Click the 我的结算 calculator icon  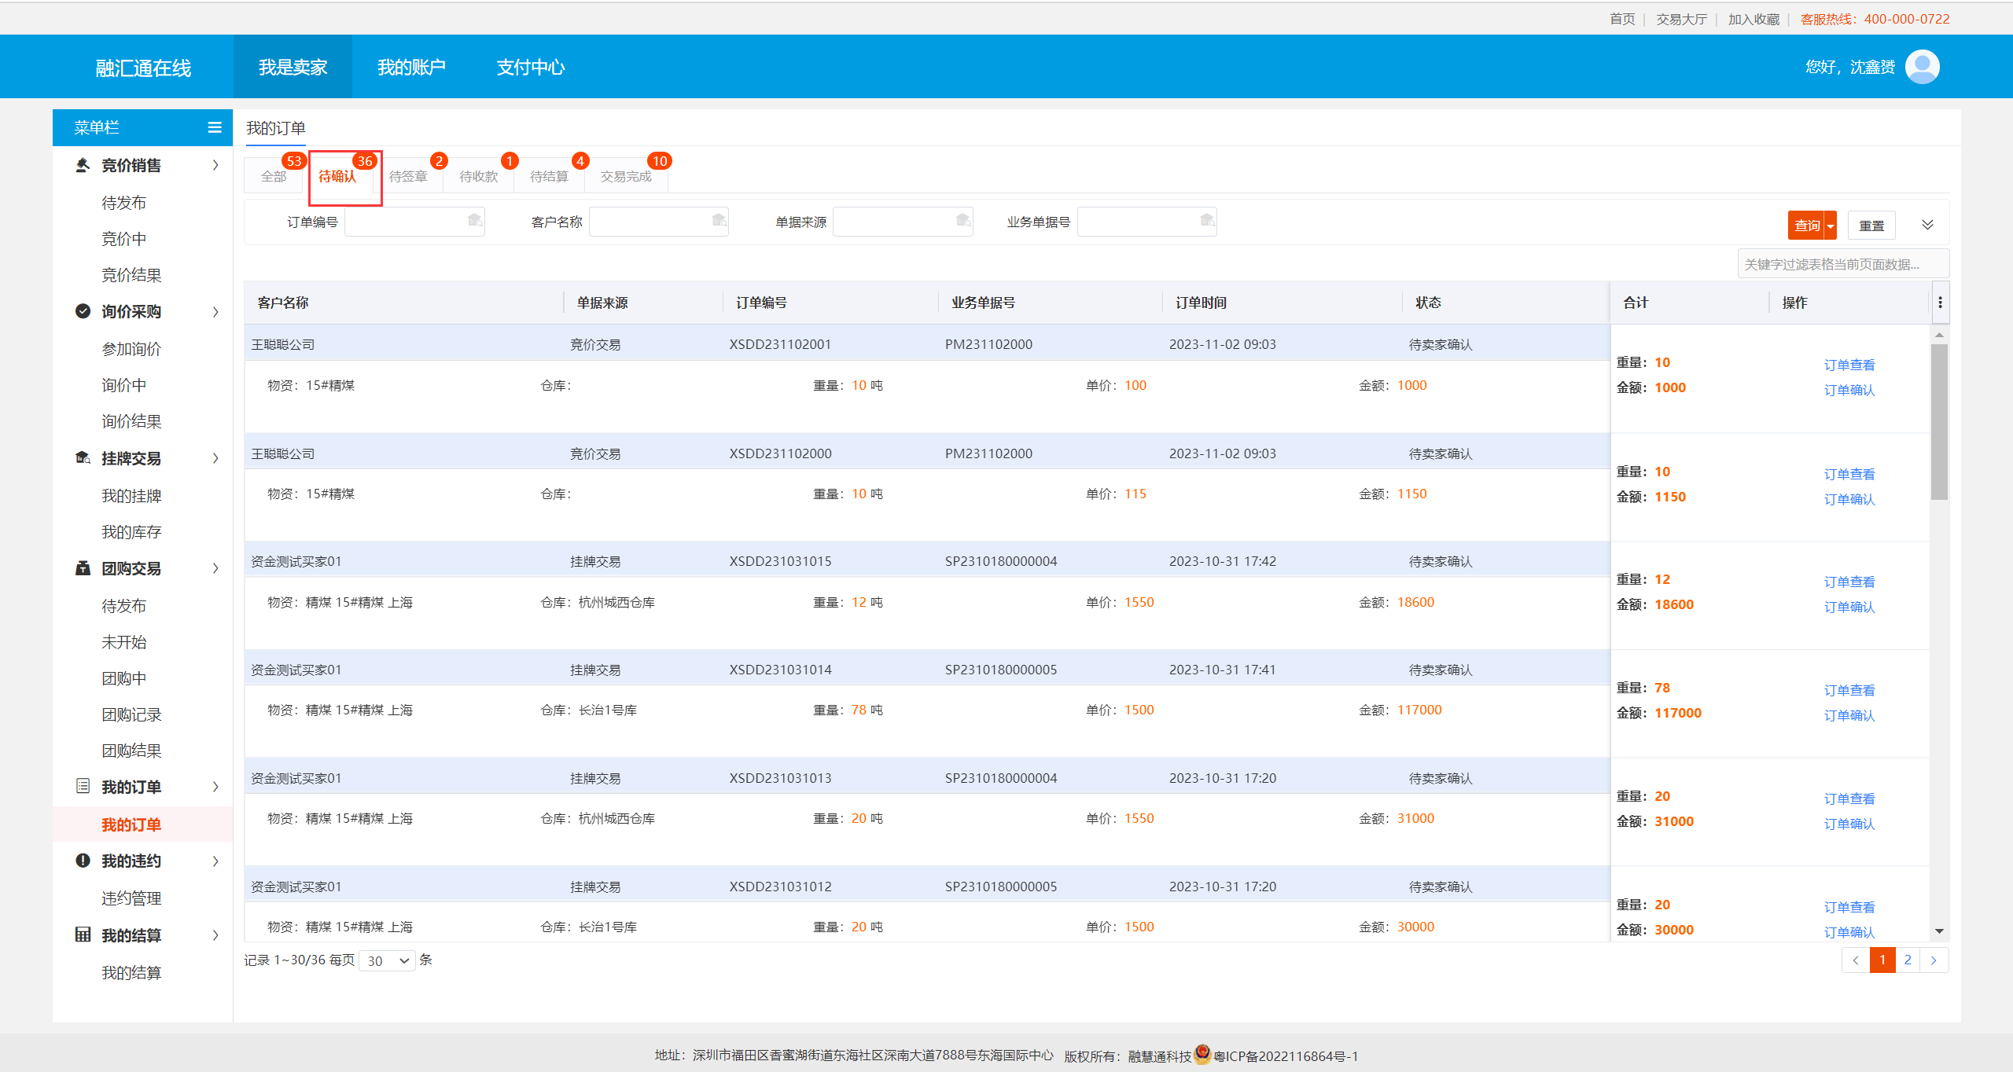point(83,934)
